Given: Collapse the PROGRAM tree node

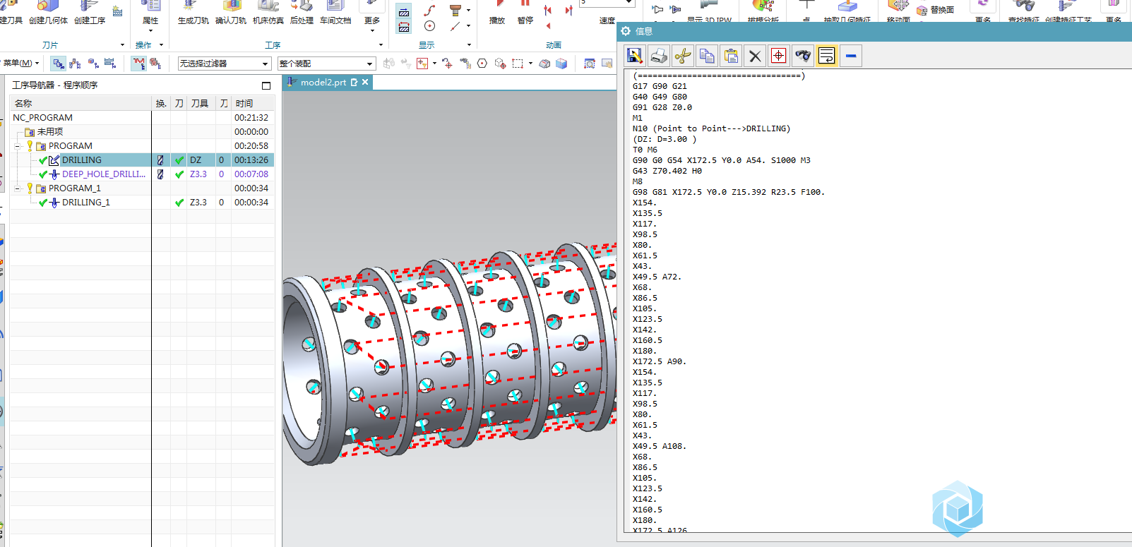Looking at the screenshot, I should pyautogui.click(x=18, y=146).
